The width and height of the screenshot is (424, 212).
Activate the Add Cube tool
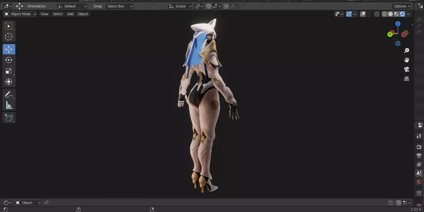(9, 118)
